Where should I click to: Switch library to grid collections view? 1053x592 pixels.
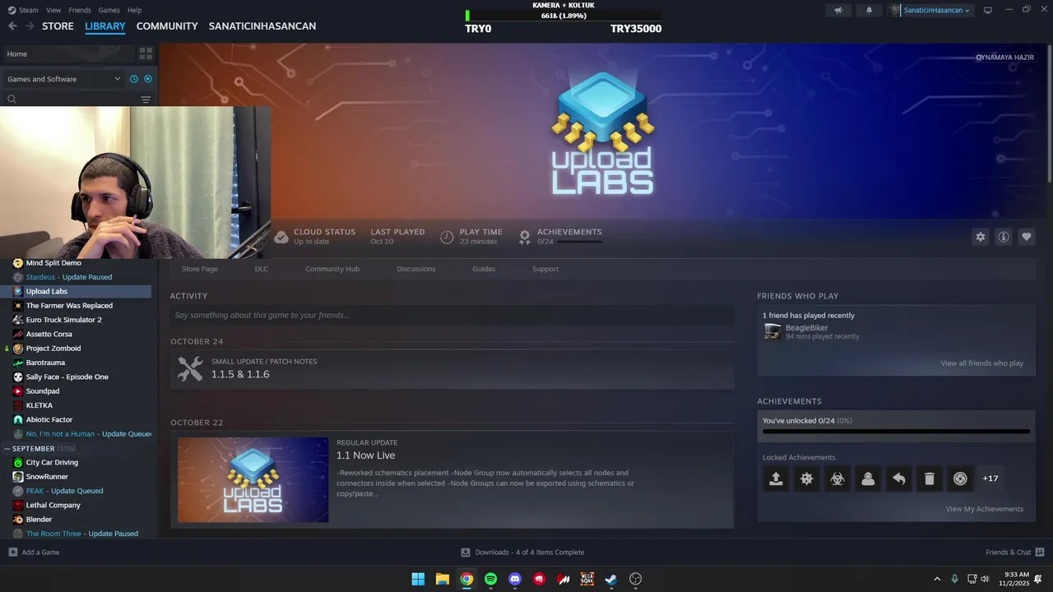point(146,53)
